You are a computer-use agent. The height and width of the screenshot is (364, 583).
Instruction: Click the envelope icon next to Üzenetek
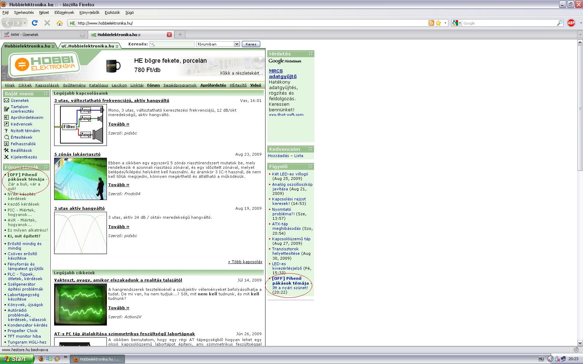pos(6,101)
